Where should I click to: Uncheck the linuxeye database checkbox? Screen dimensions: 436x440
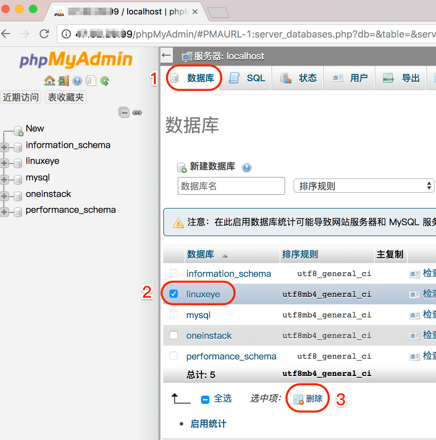tap(174, 294)
